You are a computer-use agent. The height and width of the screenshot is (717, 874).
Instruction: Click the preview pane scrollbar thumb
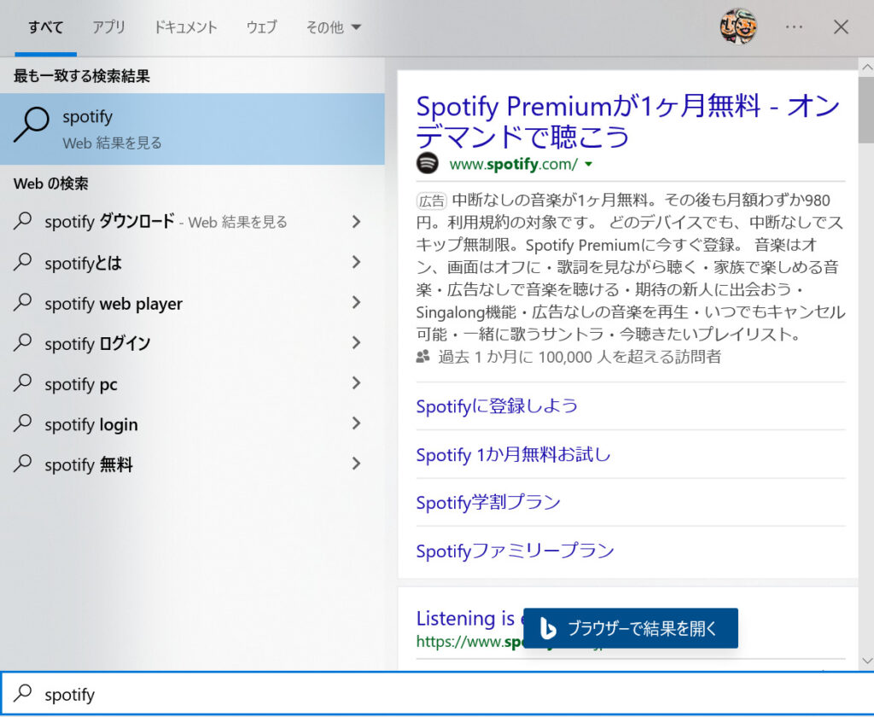coord(867,110)
